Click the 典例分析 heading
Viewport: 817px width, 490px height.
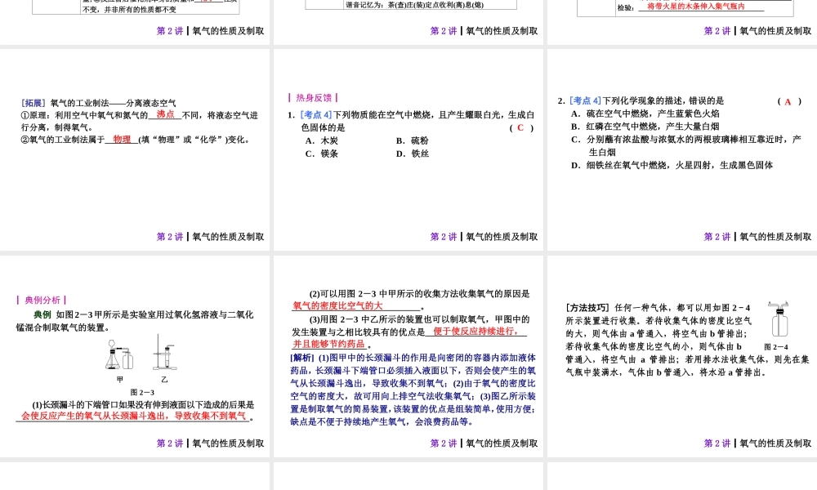42,300
